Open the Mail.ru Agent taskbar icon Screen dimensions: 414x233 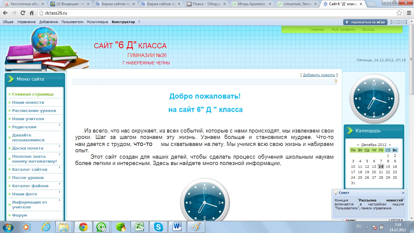click(102, 227)
